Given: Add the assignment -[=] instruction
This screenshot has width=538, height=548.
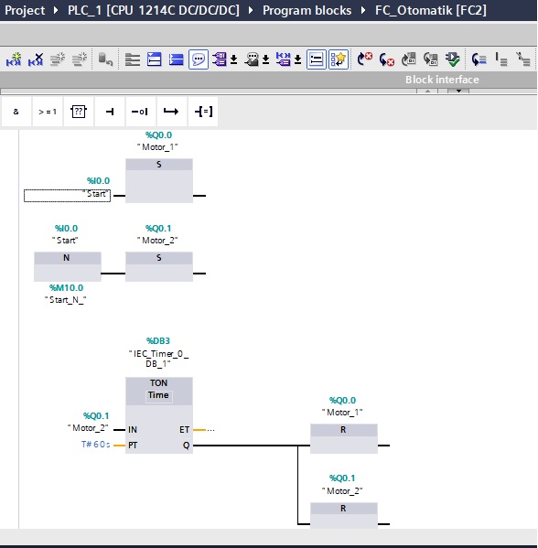Looking at the screenshot, I should point(203,112).
